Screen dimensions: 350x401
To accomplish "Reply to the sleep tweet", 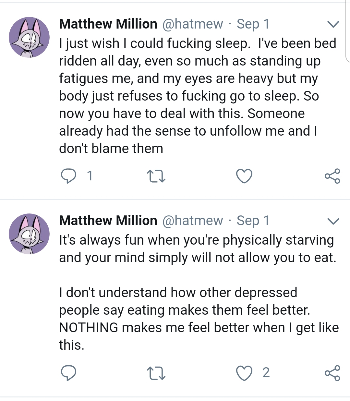I will [x=68, y=176].
